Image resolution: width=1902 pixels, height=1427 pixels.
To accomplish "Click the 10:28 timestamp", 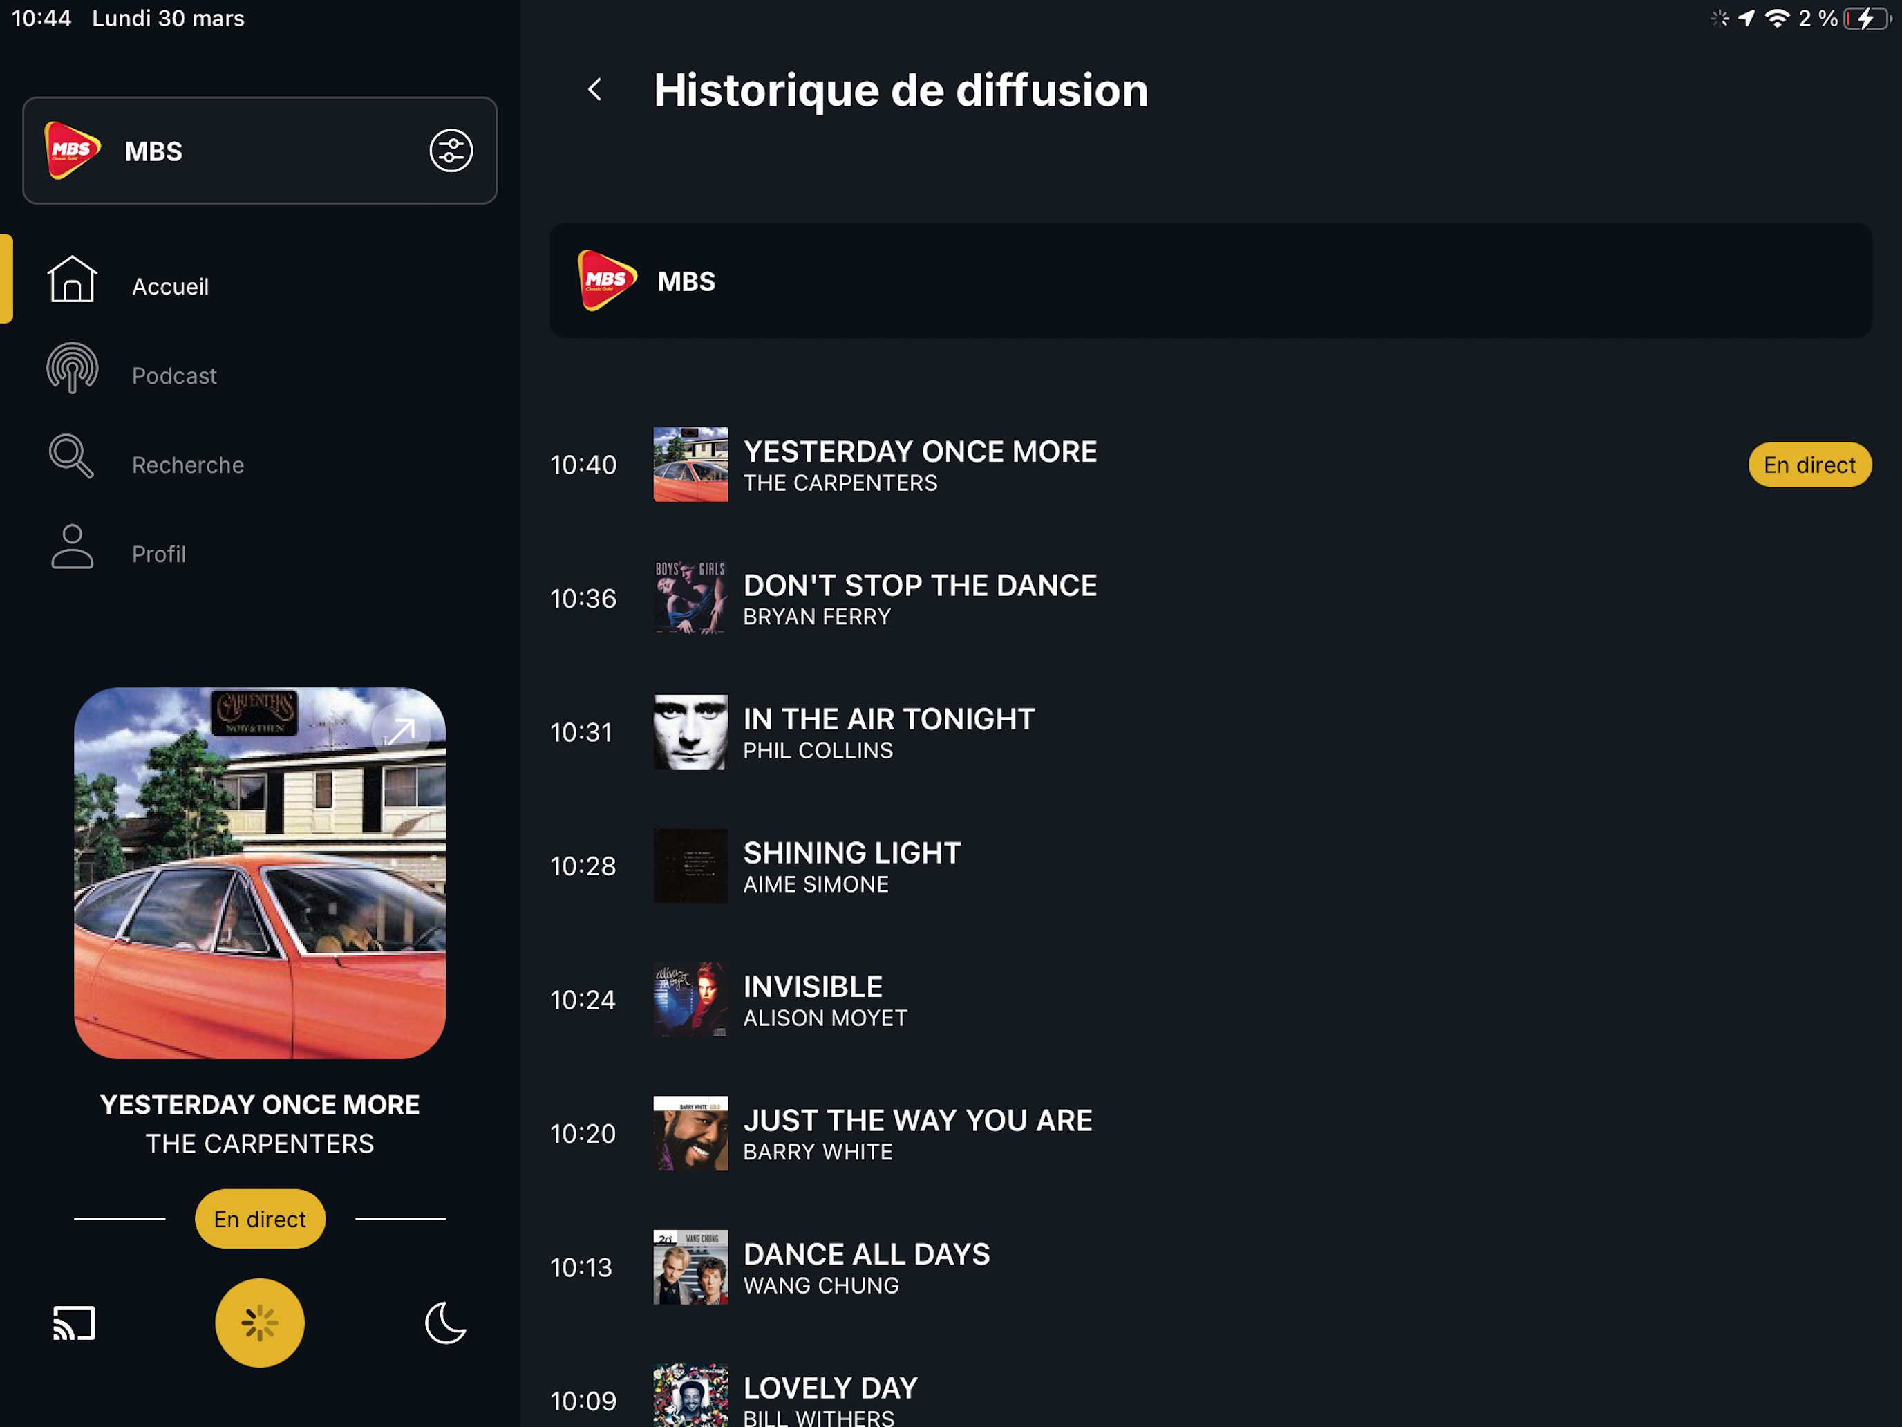I will (583, 866).
